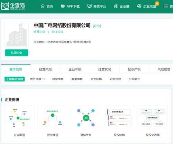The width and height of the screenshot is (173, 144).
Task: Open the hamburger menu icon at top right
Action: coord(166,6)
